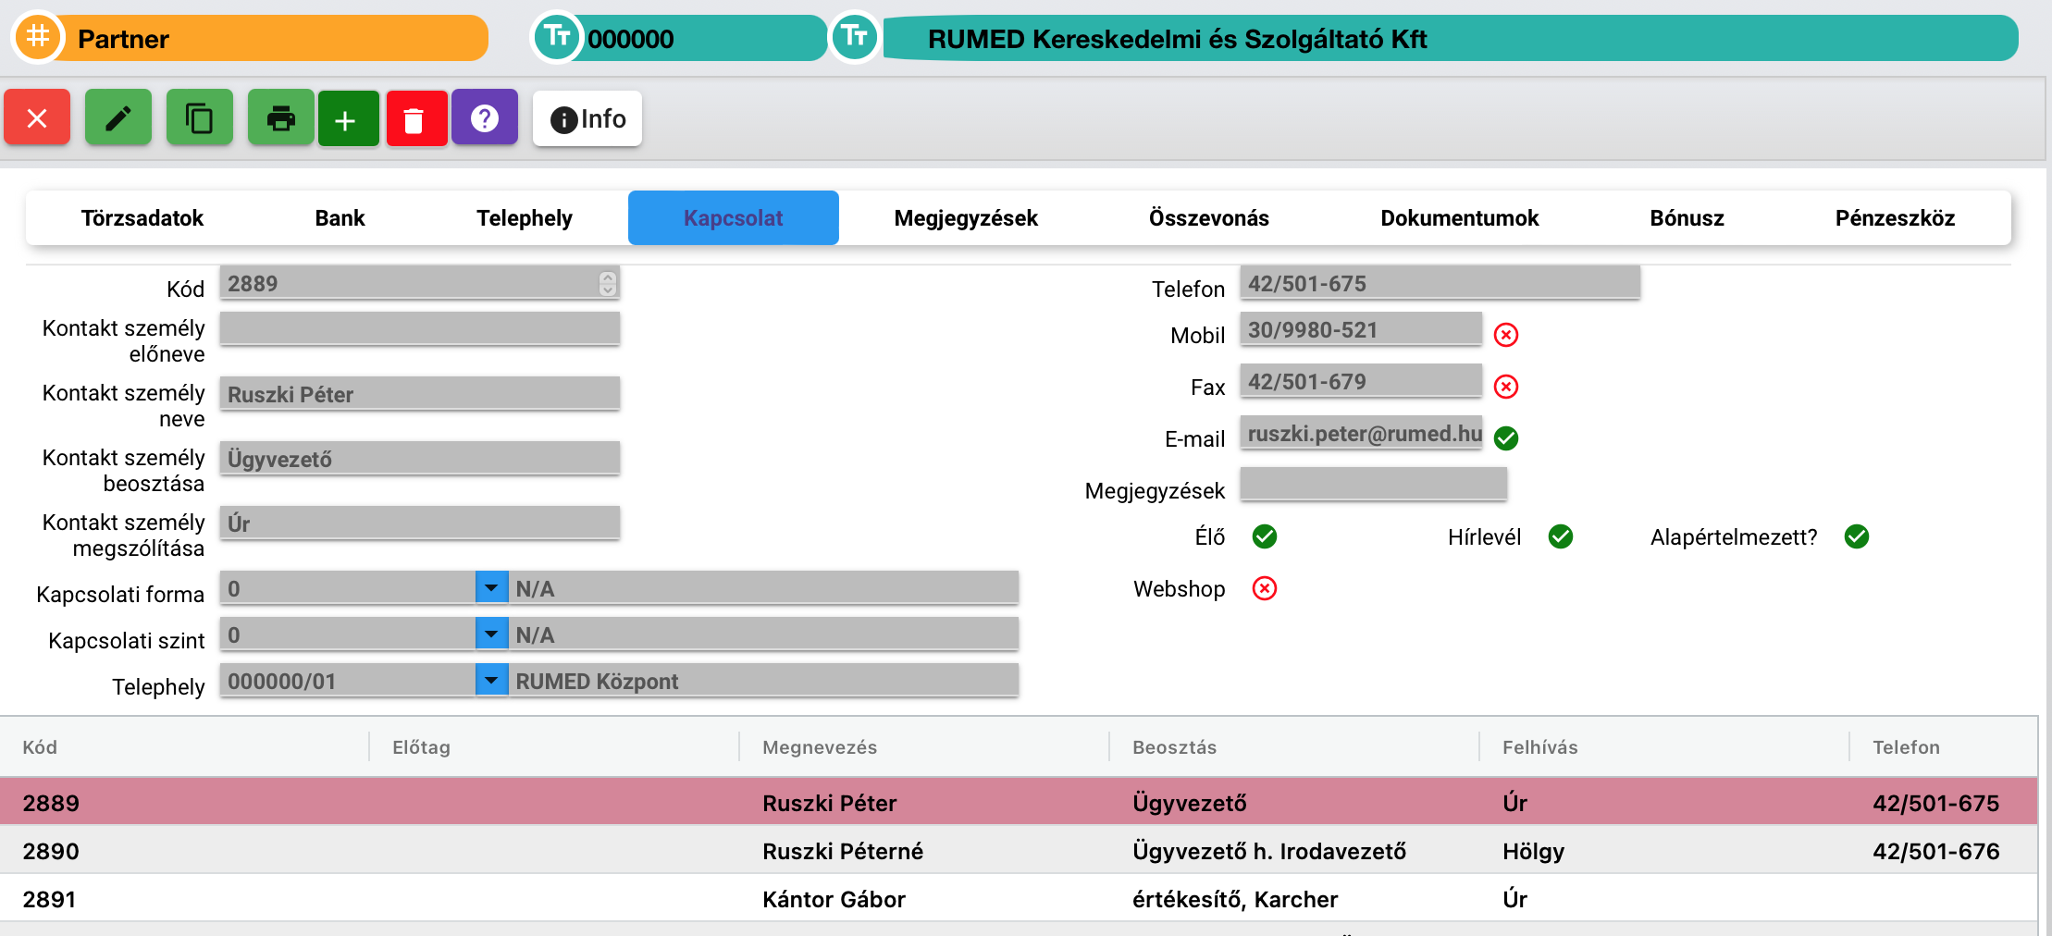Click the Kód input field
Image resolution: width=2052 pixels, height=936 pixels.
click(419, 283)
